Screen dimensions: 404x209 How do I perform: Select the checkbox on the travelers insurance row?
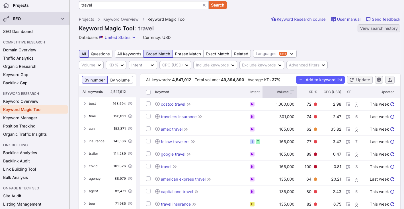[x=148, y=116]
